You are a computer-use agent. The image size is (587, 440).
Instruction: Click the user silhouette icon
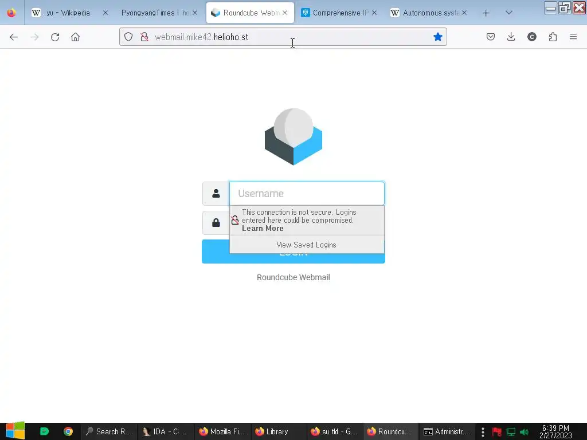(x=216, y=194)
